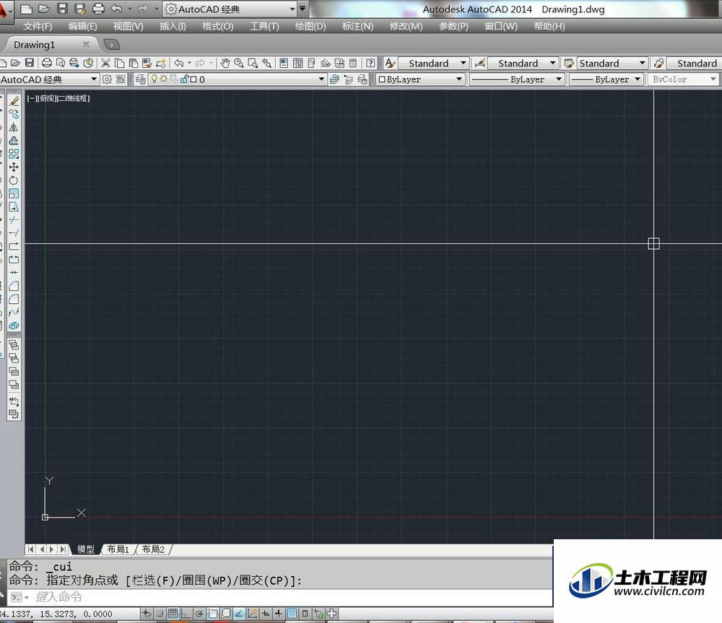This screenshot has height=623, width=722.
Task: Toggle Object Snap in status bar
Action: point(212,614)
